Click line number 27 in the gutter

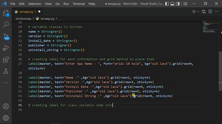click(x=20, y=64)
